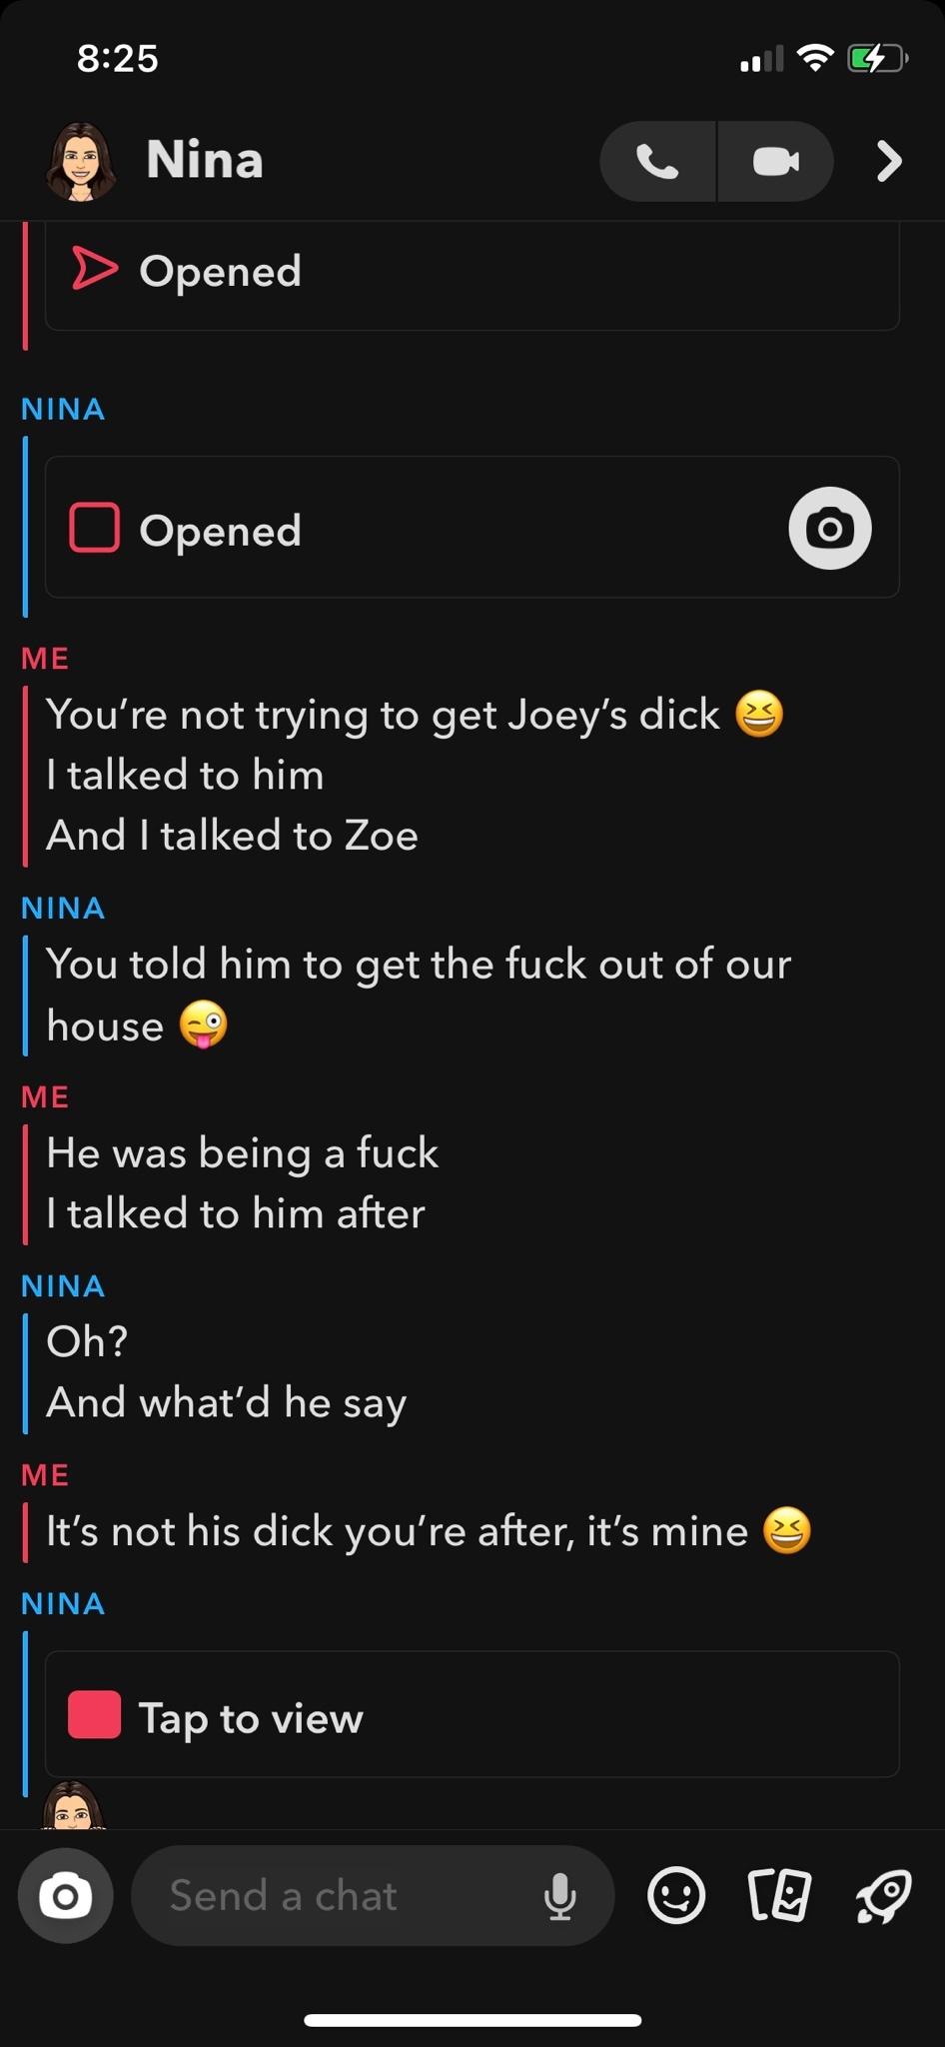Tap Nina's opened snap with square outline

pos(472,528)
